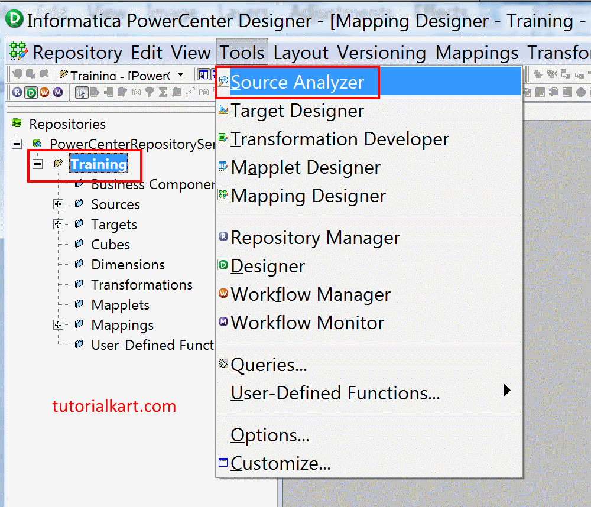Click the funnel Filter transformation icon
The image size is (591, 507).
tap(150, 92)
